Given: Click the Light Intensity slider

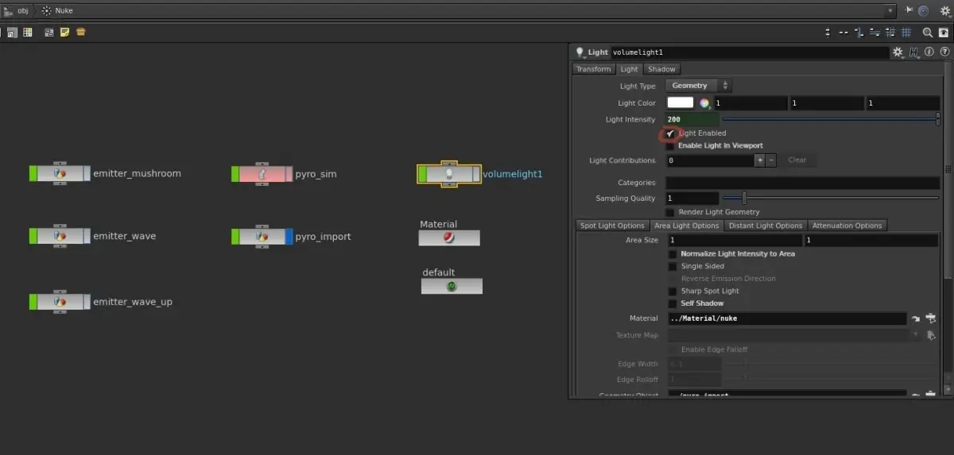Looking at the screenshot, I should [x=830, y=120].
